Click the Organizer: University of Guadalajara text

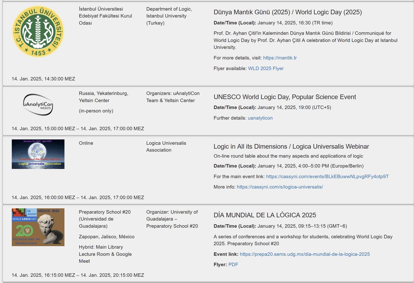click(x=172, y=219)
